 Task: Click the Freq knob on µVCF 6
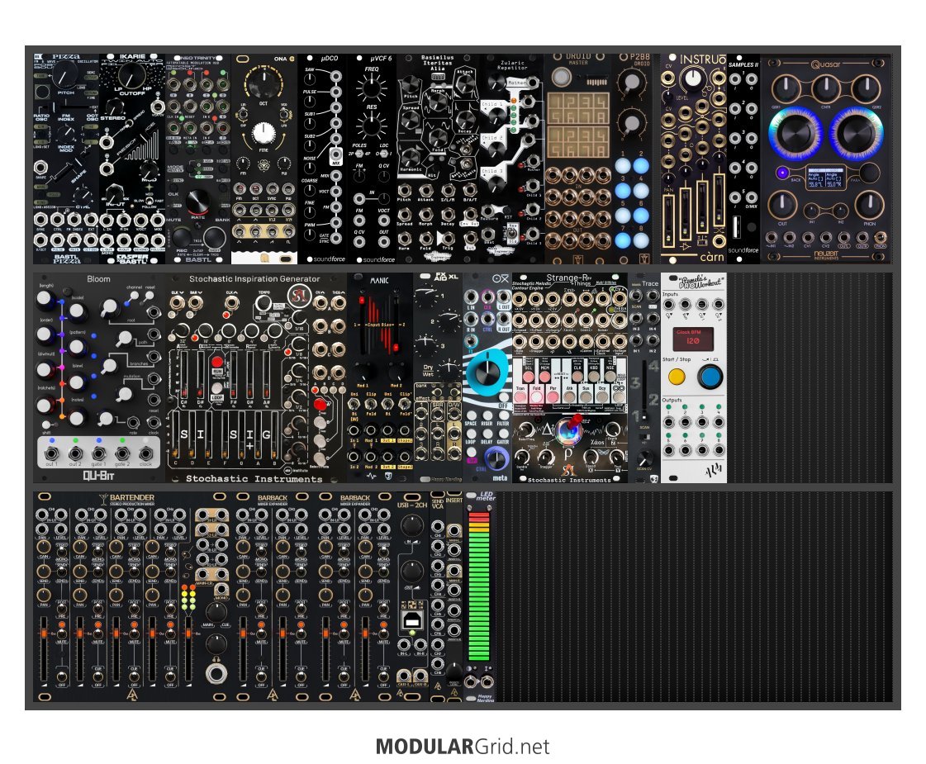click(x=372, y=88)
